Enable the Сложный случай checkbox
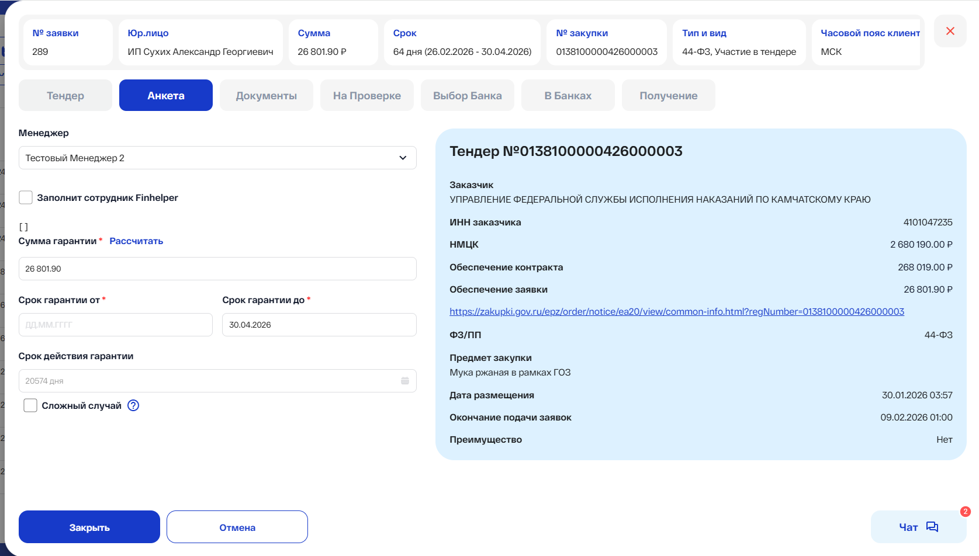 [x=30, y=405]
